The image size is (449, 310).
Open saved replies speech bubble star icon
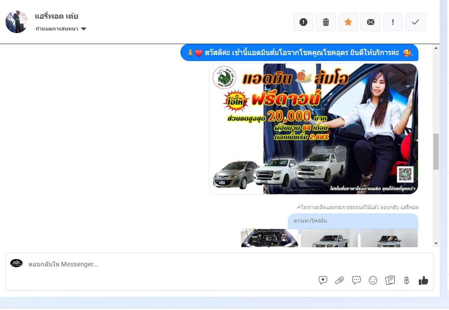tap(323, 280)
